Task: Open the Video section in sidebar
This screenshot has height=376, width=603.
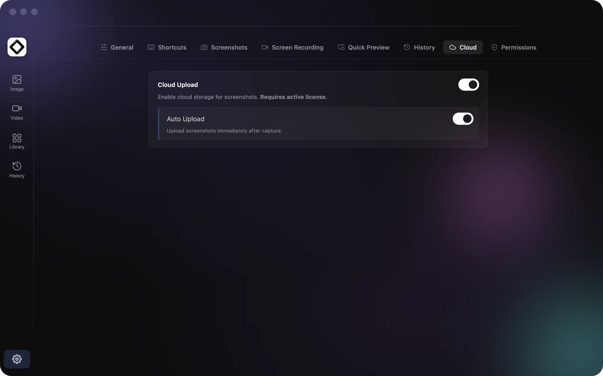Action: tap(17, 112)
